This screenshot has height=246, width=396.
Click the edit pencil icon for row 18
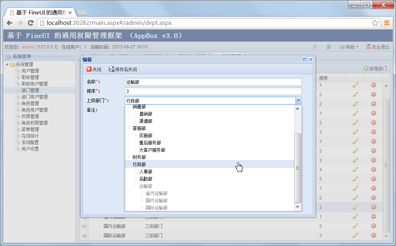click(355, 235)
